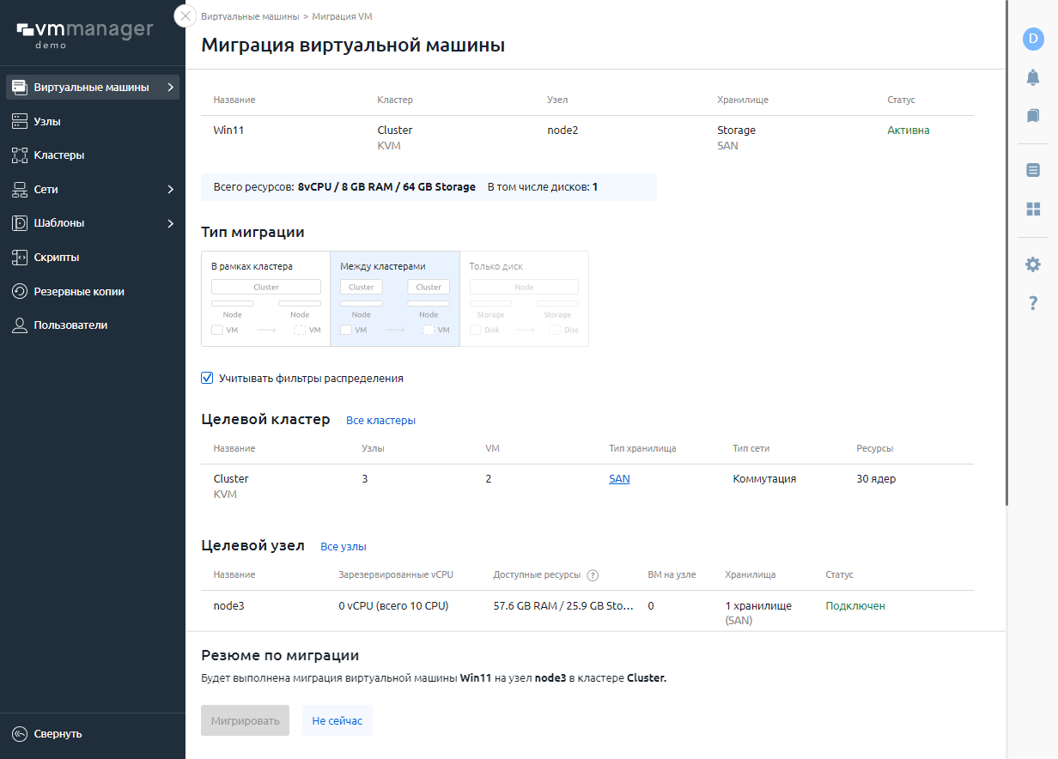
Task: Click the node2 source node cell
Action: (x=562, y=131)
